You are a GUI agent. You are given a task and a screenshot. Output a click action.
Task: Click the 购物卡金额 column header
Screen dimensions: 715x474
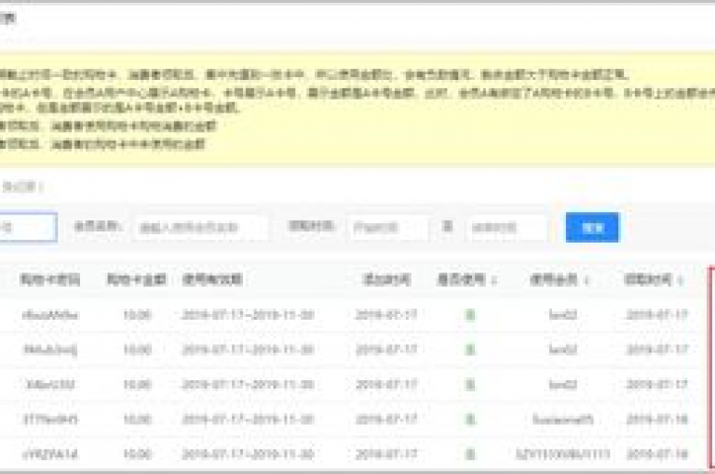click(136, 280)
